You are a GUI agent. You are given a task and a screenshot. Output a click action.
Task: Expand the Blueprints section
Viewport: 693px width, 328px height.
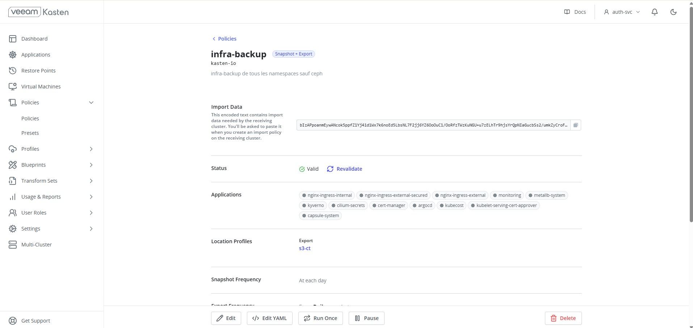[x=91, y=165]
